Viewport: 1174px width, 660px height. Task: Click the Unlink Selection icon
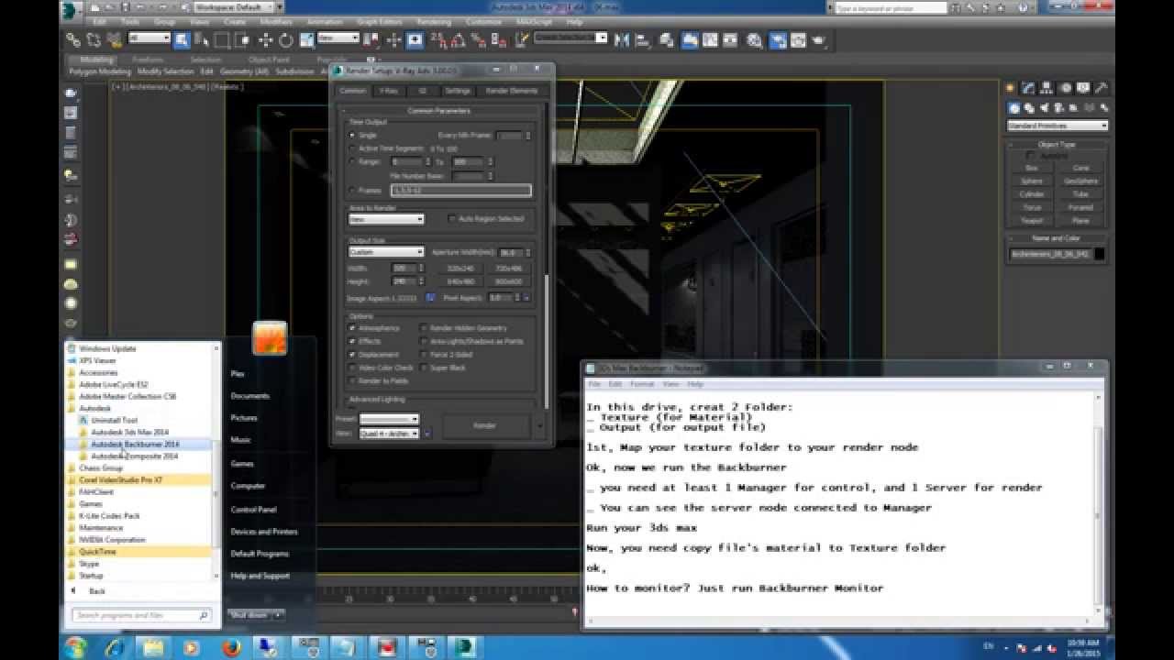93,39
